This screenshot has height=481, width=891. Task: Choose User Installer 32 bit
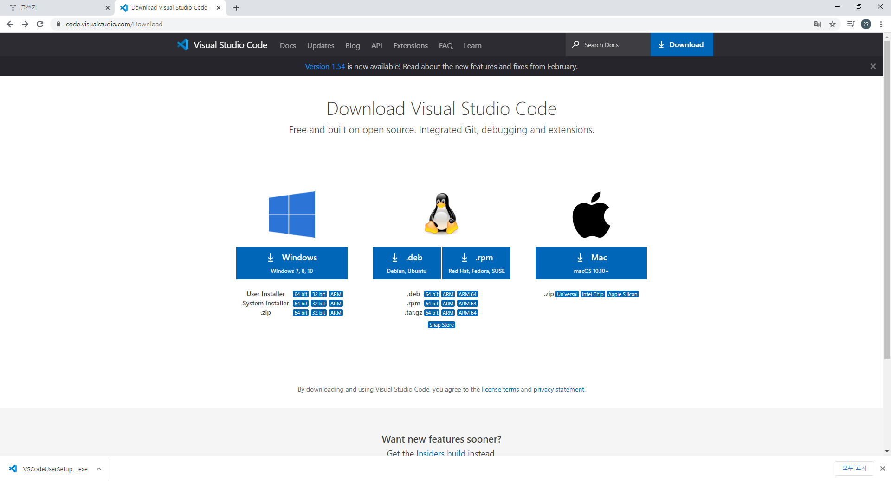[x=319, y=294]
